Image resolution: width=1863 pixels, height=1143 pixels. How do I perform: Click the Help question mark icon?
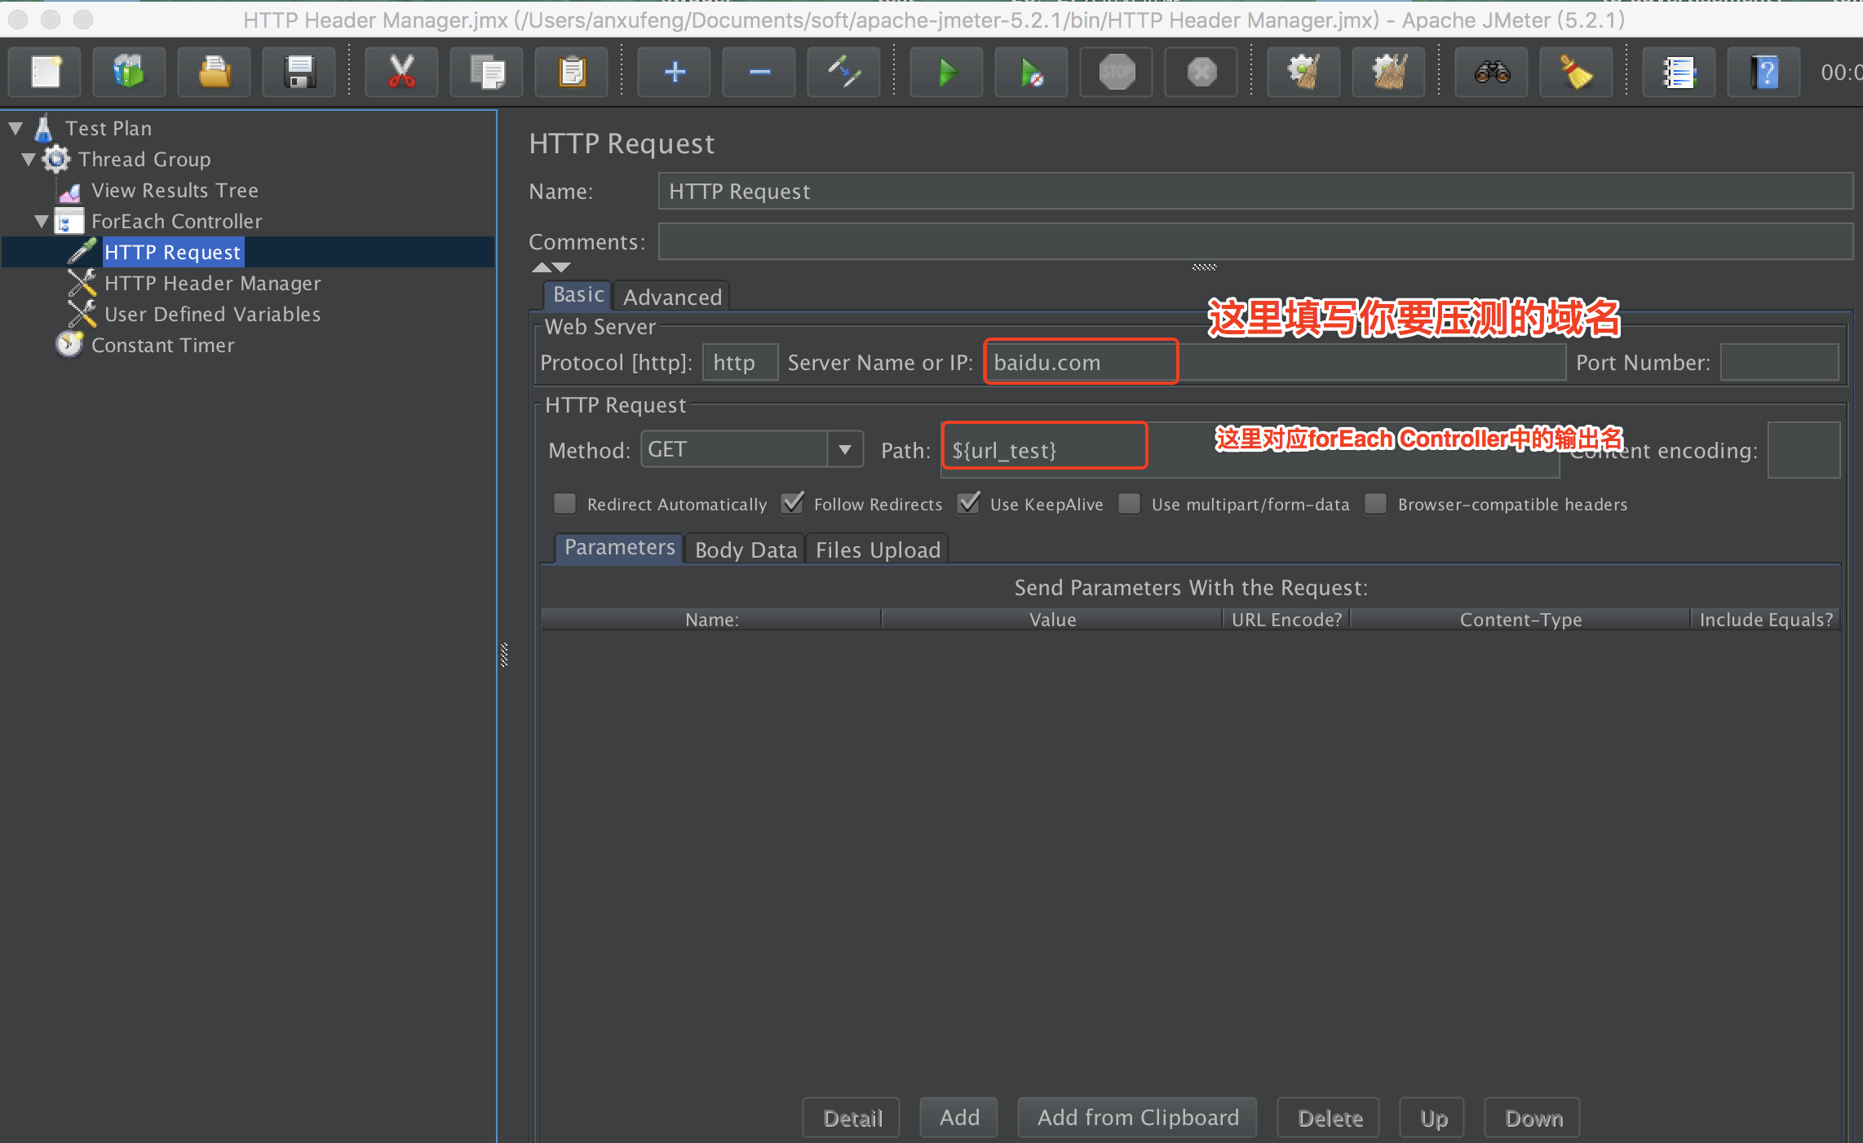click(1764, 73)
